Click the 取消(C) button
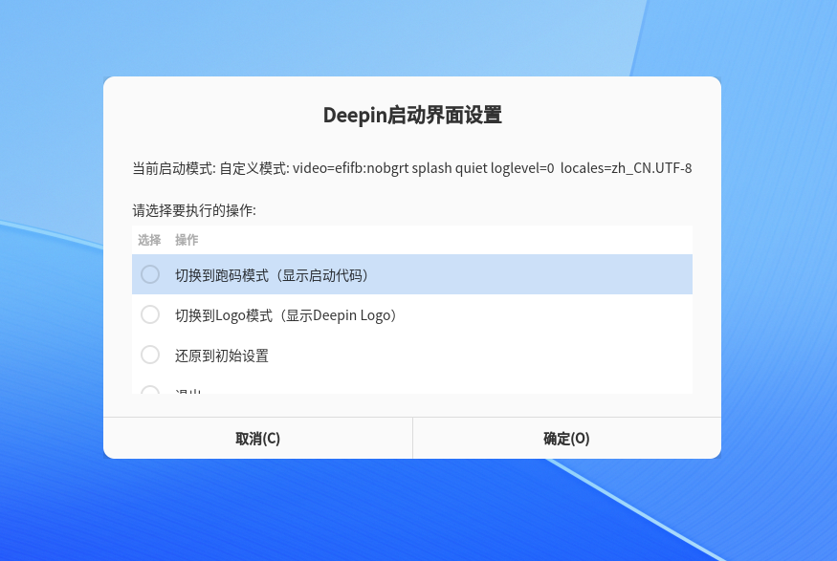837x561 pixels. (x=258, y=439)
